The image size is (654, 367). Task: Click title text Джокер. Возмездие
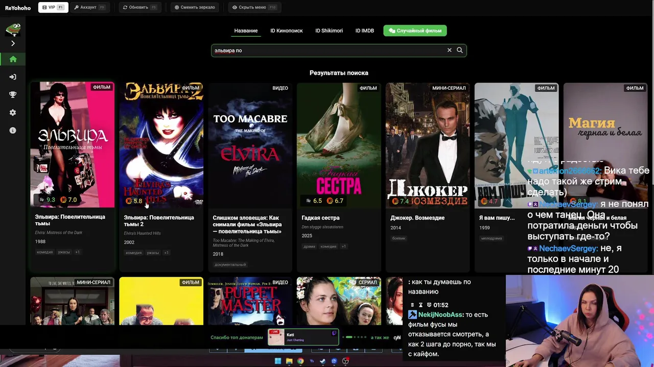pyautogui.click(x=417, y=218)
